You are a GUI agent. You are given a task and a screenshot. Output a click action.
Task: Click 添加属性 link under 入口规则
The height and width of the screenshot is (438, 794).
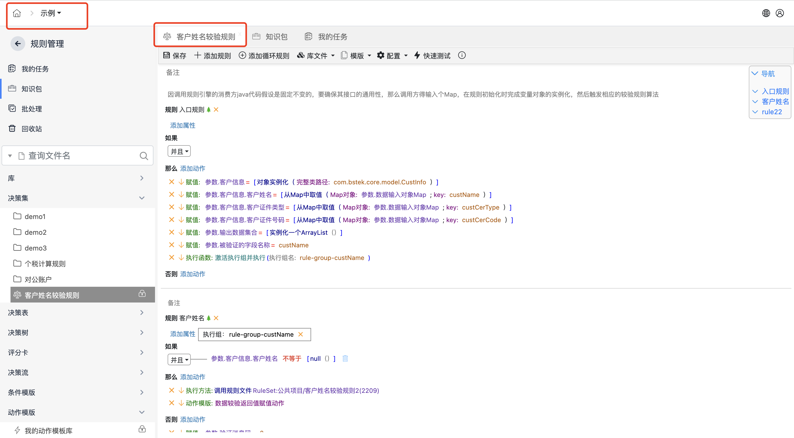click(x=183, y=125)
